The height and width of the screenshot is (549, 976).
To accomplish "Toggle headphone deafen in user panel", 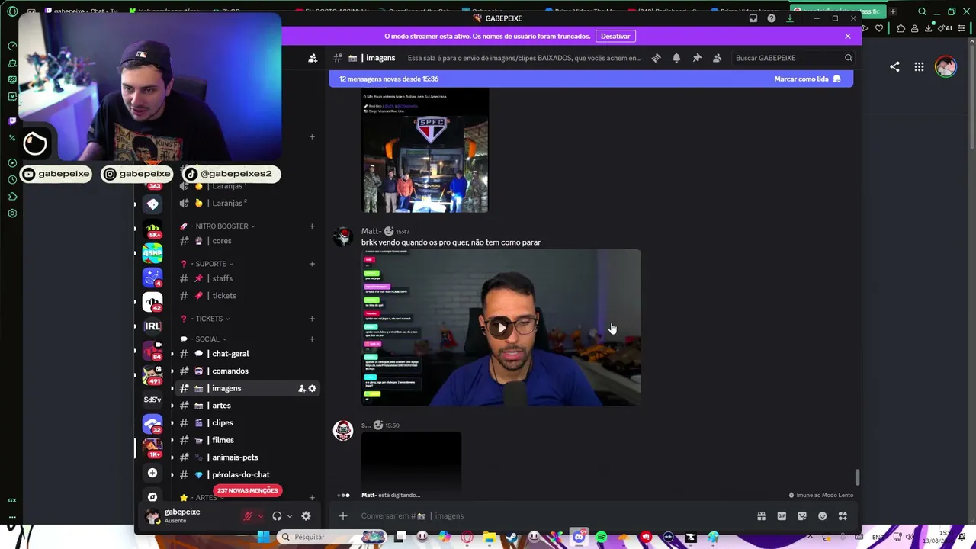I will click(x=277, y=516).
